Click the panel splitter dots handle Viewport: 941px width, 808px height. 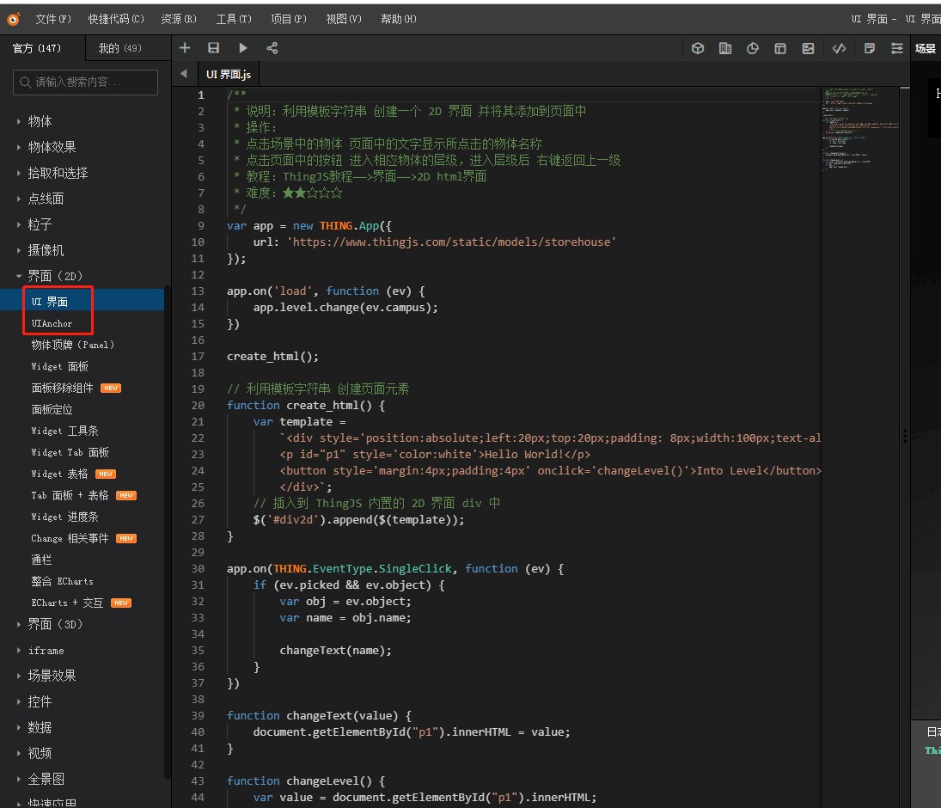pyautogui.click(x=905, y=436)
